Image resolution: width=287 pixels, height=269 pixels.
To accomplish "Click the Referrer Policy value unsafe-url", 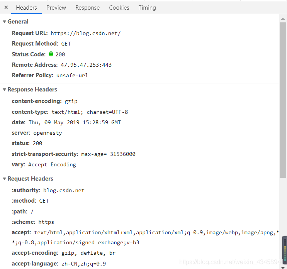I will [72, 76].
